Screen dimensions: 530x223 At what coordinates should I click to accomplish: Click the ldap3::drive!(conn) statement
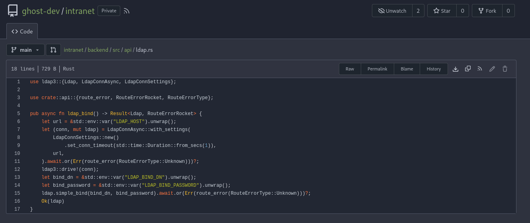[x=70, y=169]
